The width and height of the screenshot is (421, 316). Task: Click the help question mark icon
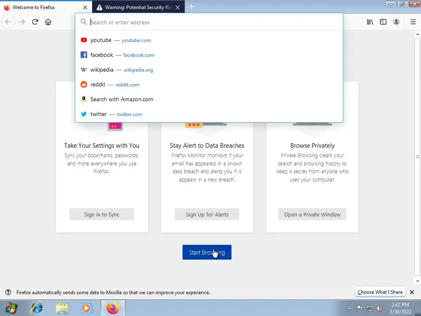(8, 292)
